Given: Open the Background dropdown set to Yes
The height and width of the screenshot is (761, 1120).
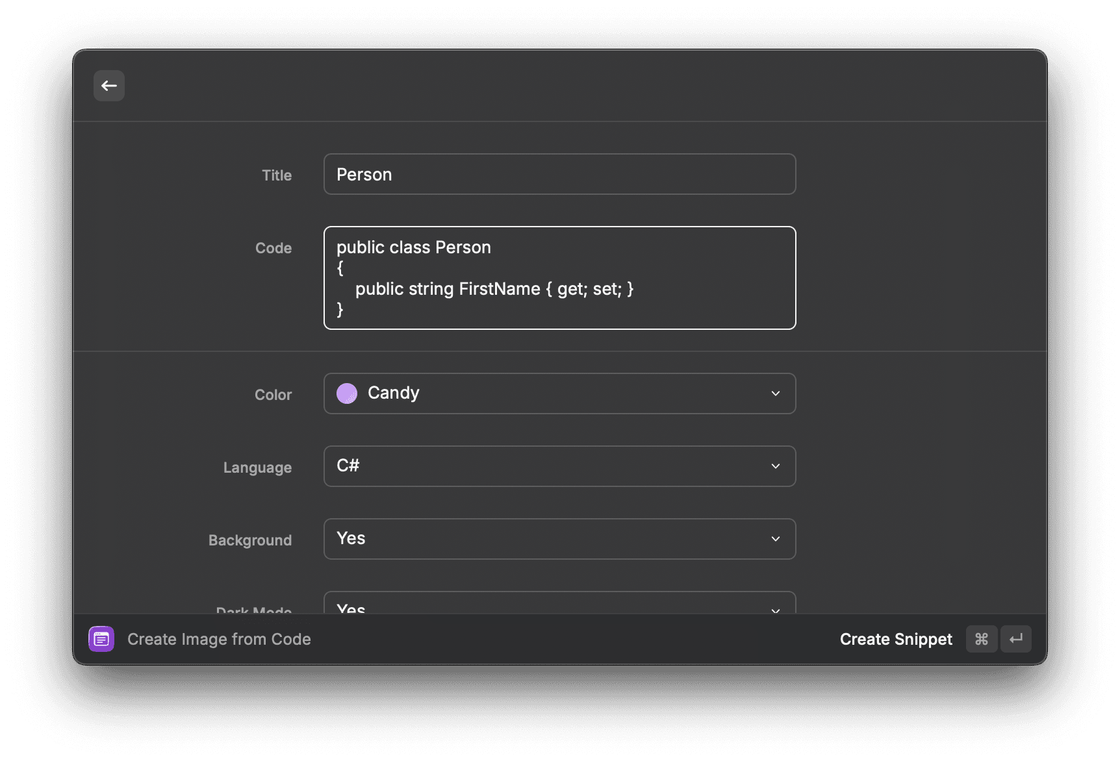Looking at the screenshot, I should pos(559,539).
